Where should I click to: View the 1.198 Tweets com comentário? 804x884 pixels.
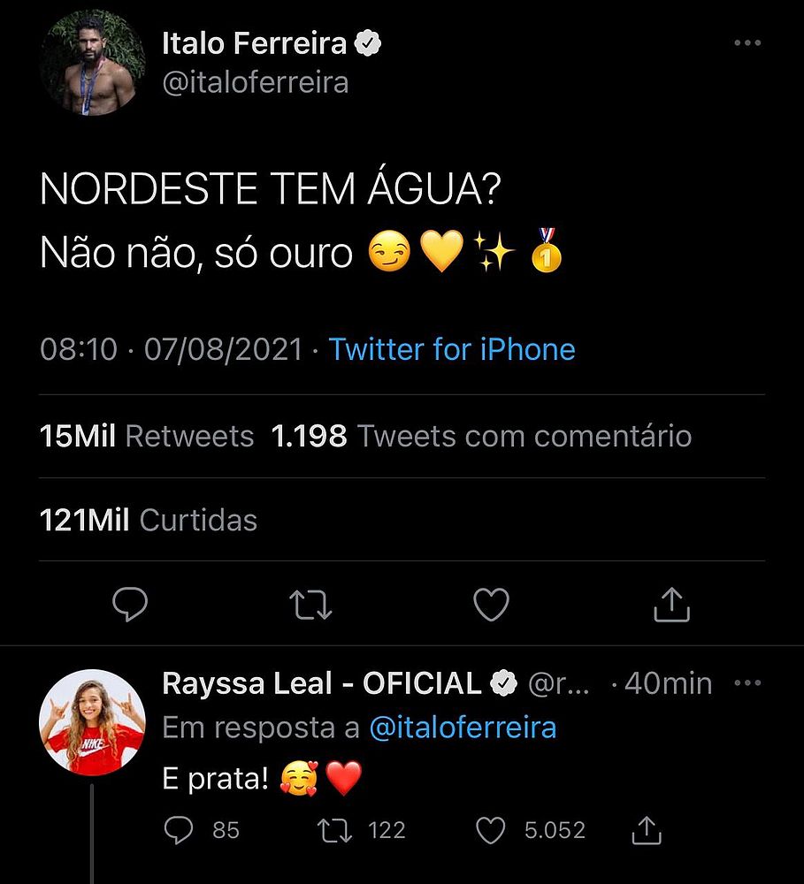pos(481,436)
